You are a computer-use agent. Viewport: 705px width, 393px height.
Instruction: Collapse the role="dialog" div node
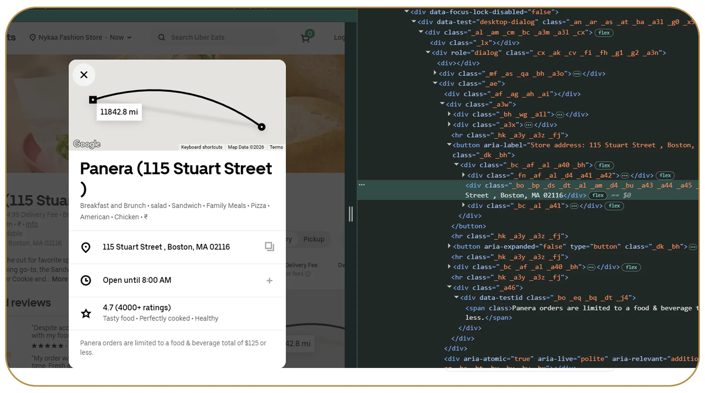click(x=428, y=52)
